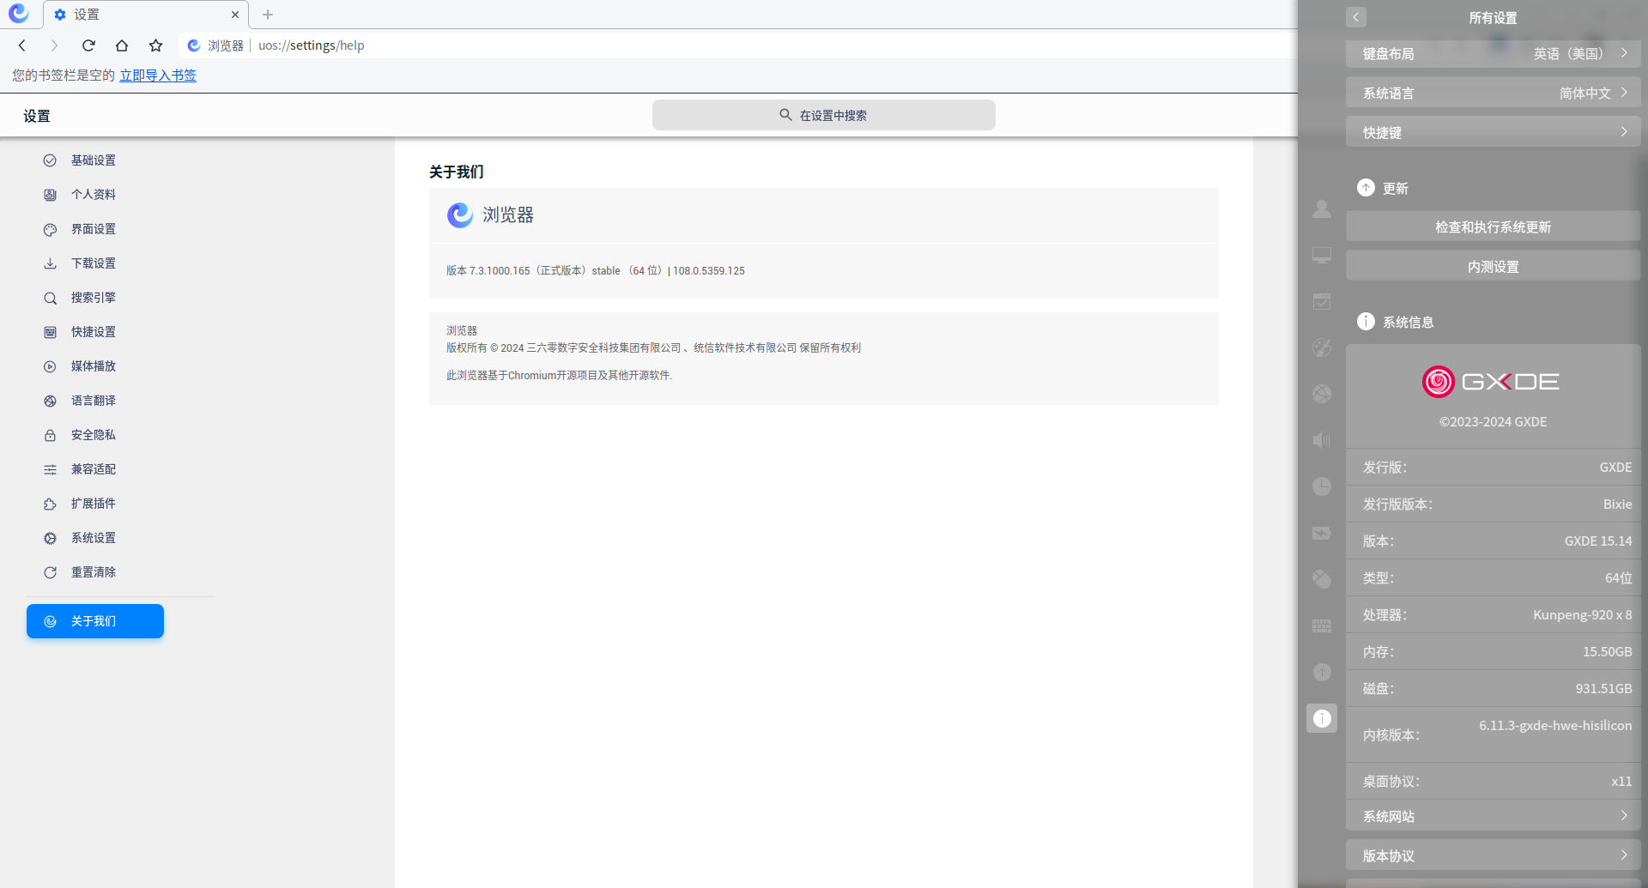This screenshot has width=1648, height=888.
Task: Expand the 系统网站 row
Action: coord(1493,816)
